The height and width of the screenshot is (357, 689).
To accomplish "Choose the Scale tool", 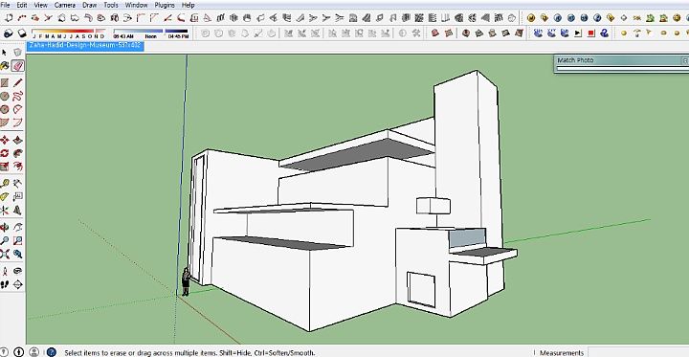I will [5, 167].
